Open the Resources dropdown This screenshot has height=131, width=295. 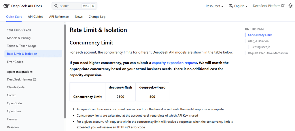(x=214, y=6)
